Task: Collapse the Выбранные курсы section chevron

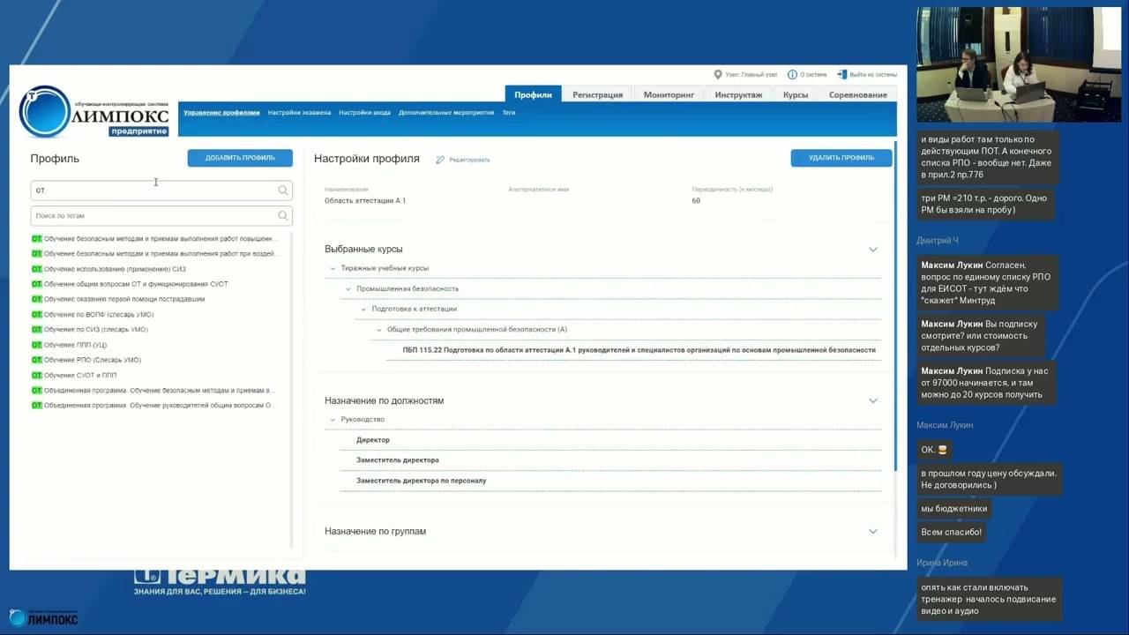Action: click(873, 250)
